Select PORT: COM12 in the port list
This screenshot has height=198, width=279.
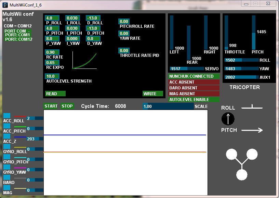[18, 39]
